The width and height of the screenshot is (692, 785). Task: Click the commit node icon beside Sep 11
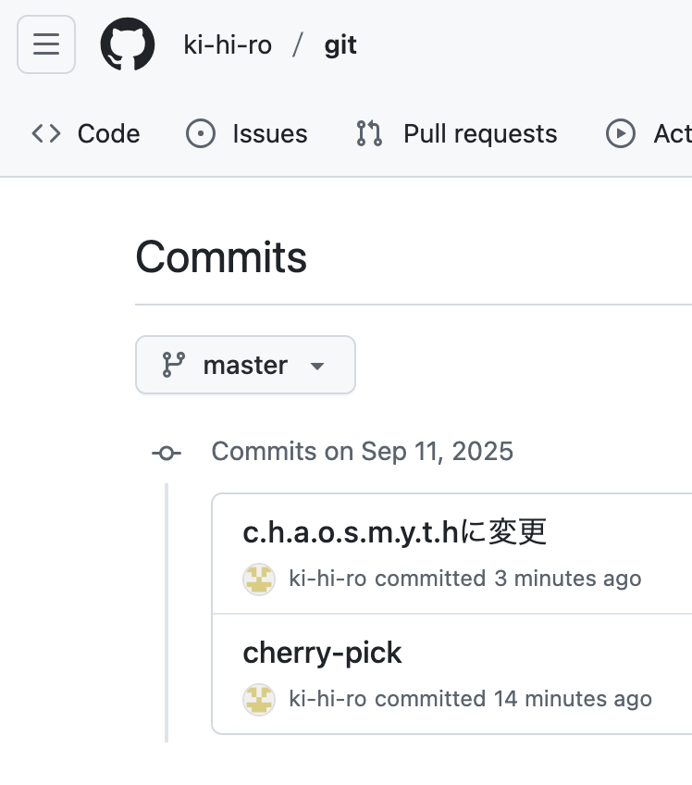point(167,453)
